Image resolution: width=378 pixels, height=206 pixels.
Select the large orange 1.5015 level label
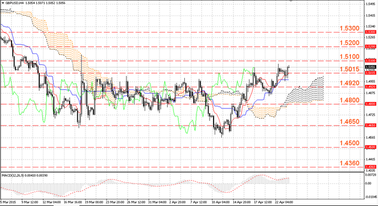pos(349,69)
